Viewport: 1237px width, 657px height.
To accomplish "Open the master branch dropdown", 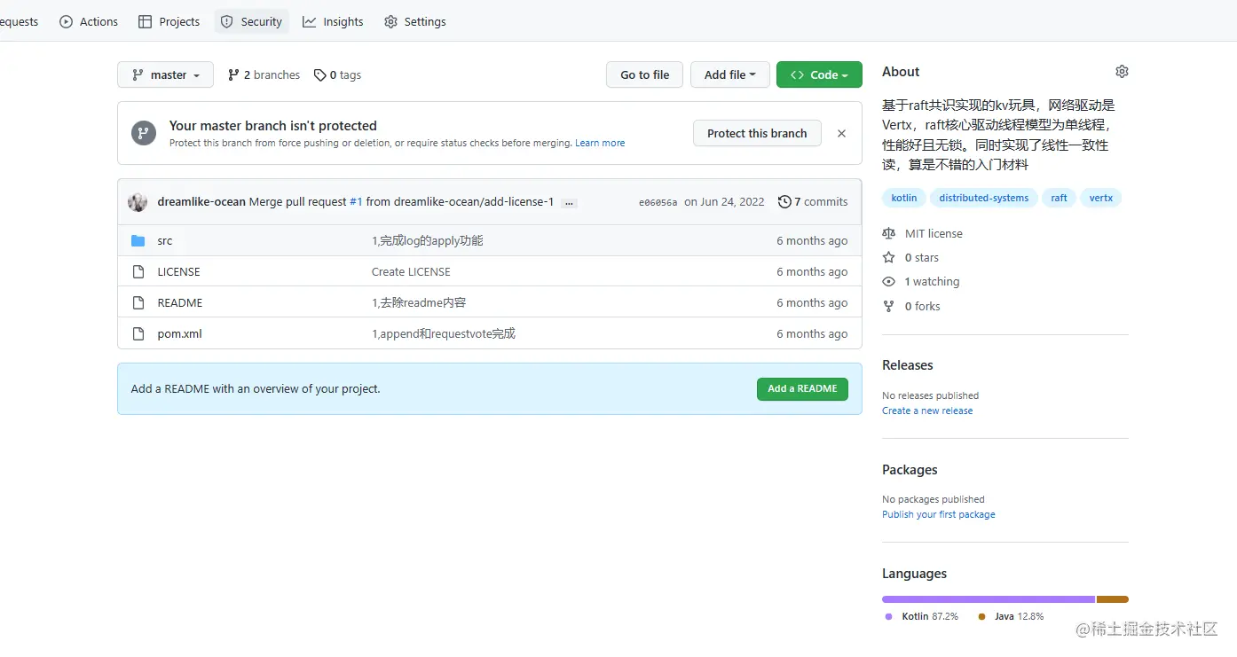I will pos(165,74).
